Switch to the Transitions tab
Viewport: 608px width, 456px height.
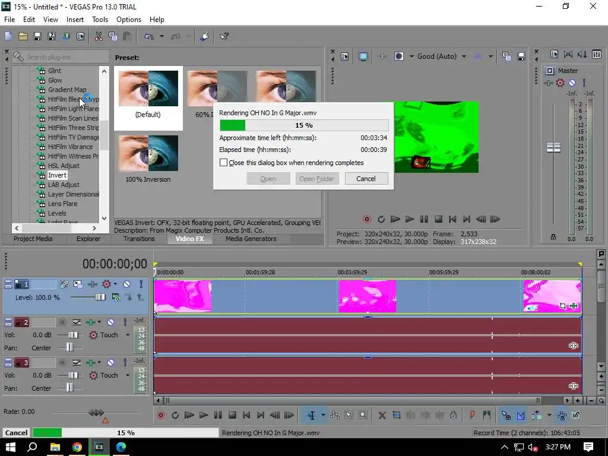coord(139,239)
